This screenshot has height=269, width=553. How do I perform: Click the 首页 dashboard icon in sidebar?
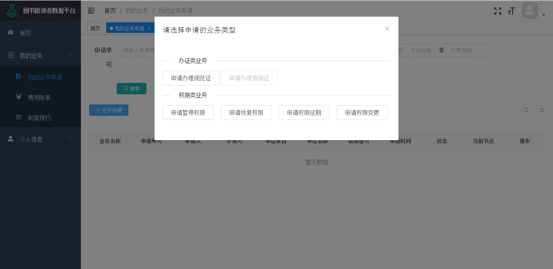(x=11, y=33)
